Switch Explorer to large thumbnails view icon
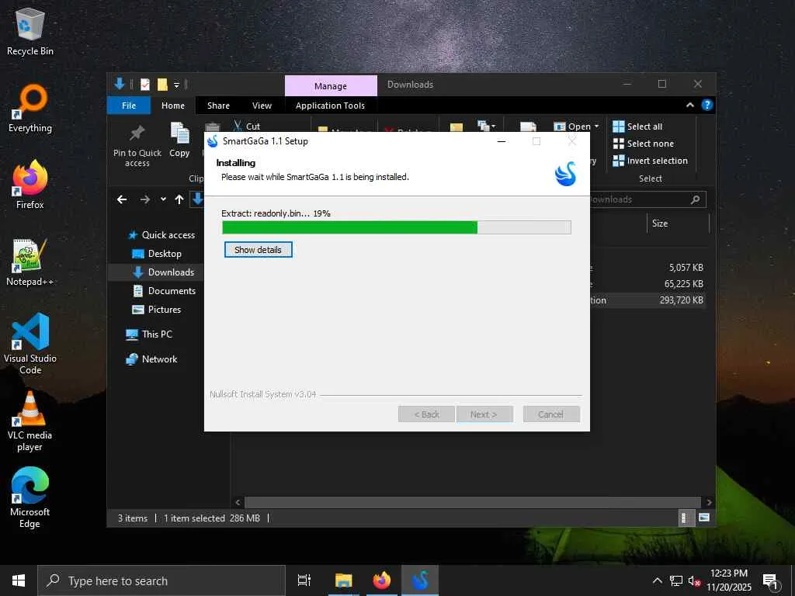This screenshot has width=795, height=596. (x=703, y=518)
